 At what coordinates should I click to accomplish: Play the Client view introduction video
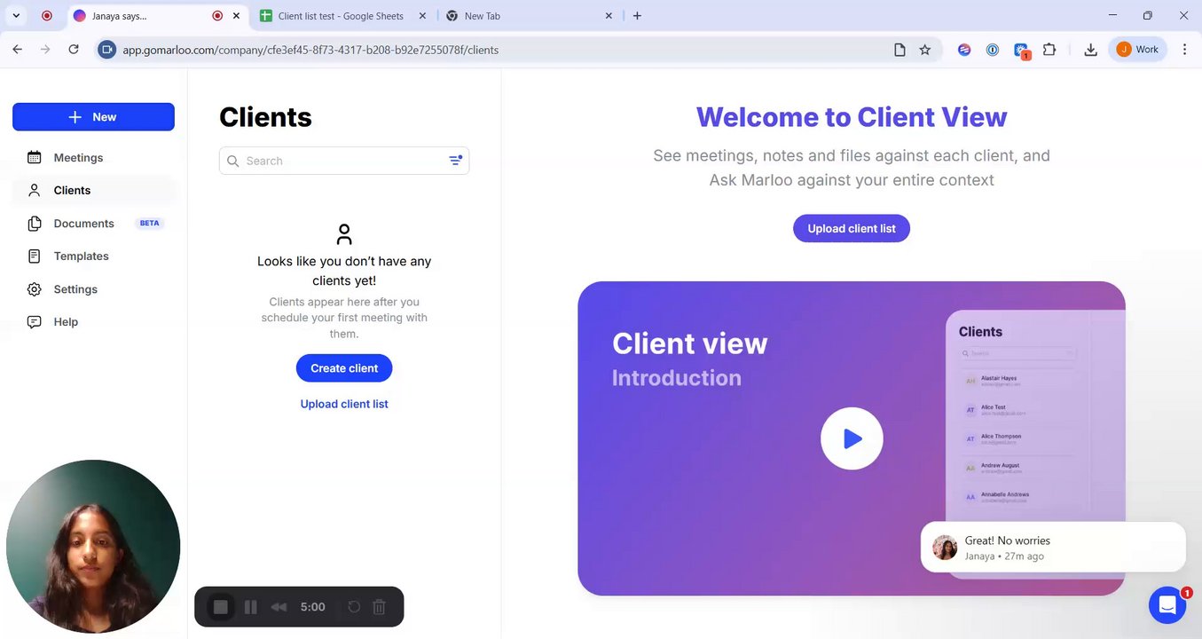(x=852, y=438)
